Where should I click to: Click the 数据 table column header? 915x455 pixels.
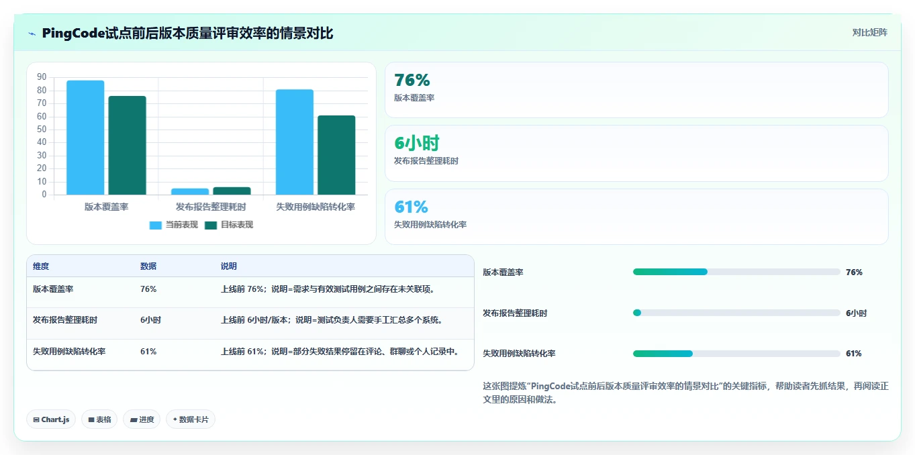click(148, 266)
